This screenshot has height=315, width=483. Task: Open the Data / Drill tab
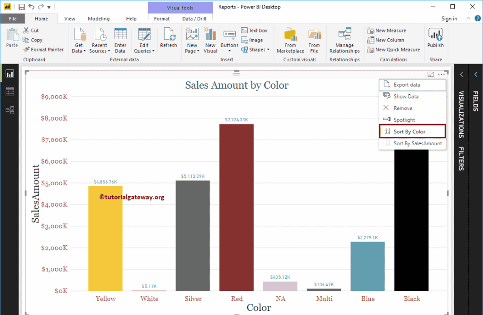194,19
